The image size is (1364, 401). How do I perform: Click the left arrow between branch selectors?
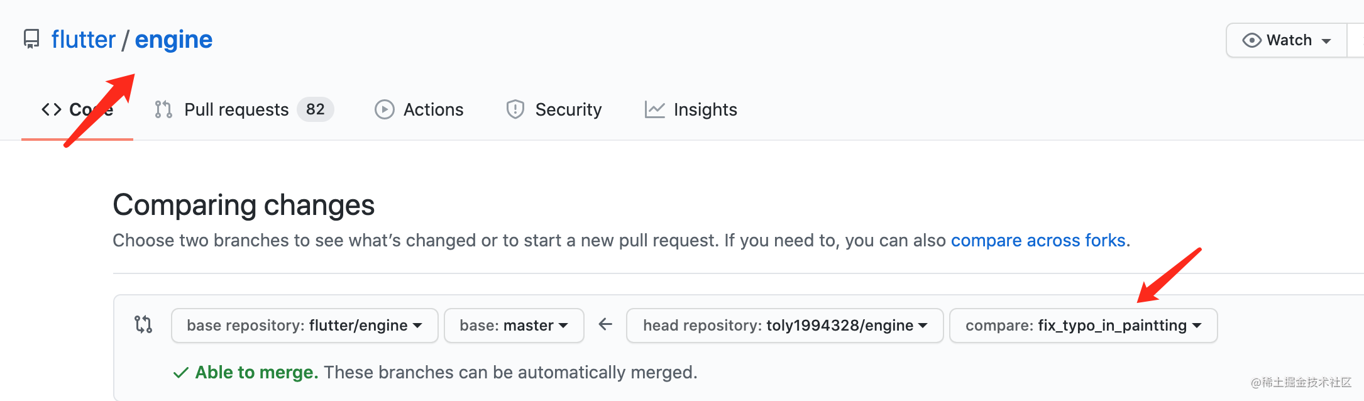[x=605, y=324]
